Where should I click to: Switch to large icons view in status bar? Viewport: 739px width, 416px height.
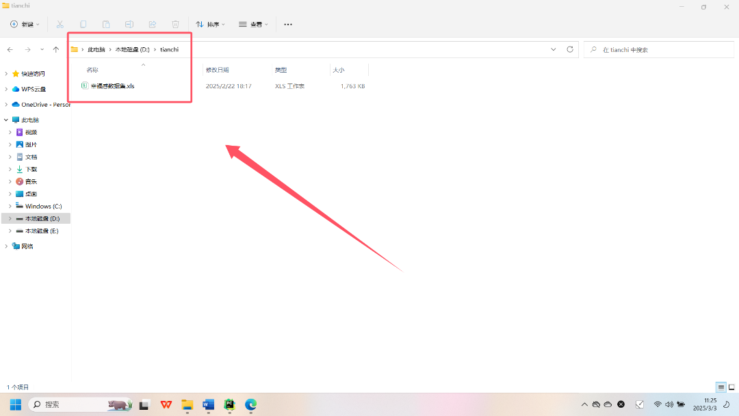coord(731,387)
